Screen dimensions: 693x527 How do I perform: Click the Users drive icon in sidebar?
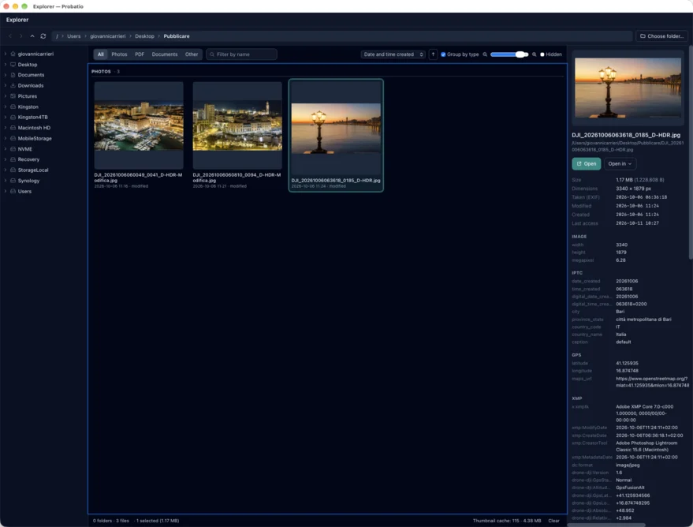[13, 191]
